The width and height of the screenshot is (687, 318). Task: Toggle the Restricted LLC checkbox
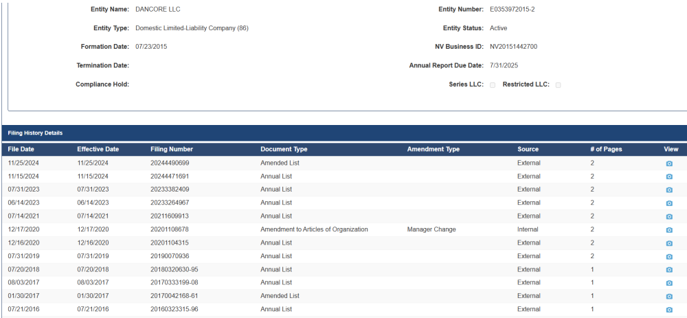[558, 85]
